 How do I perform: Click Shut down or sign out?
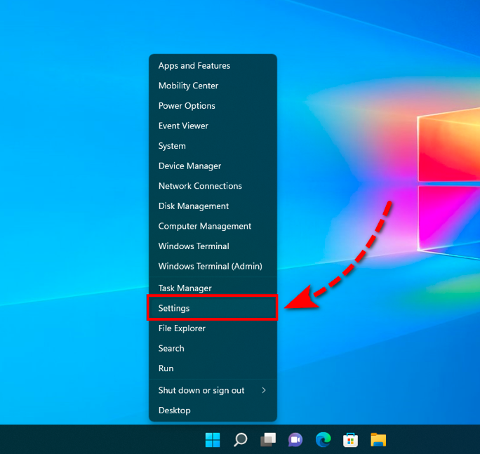[x=213, y=390]
